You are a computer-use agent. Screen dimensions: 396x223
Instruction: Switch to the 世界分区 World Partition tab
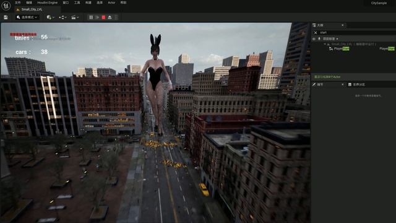tap(356, 84)
